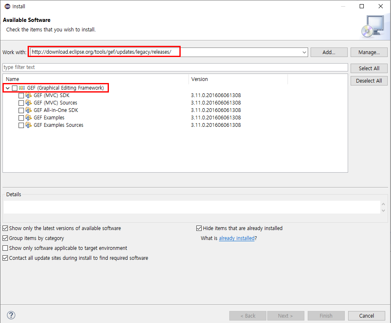391x323 pixels.
Task: Toggle Contact all update sites checkbox
Action: tap(5, 258)
